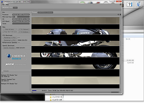Viewport: 144px width, 103px height.
Task: Enable Keep Best CB Score checkbox
Action: click(x=3, y=32)
